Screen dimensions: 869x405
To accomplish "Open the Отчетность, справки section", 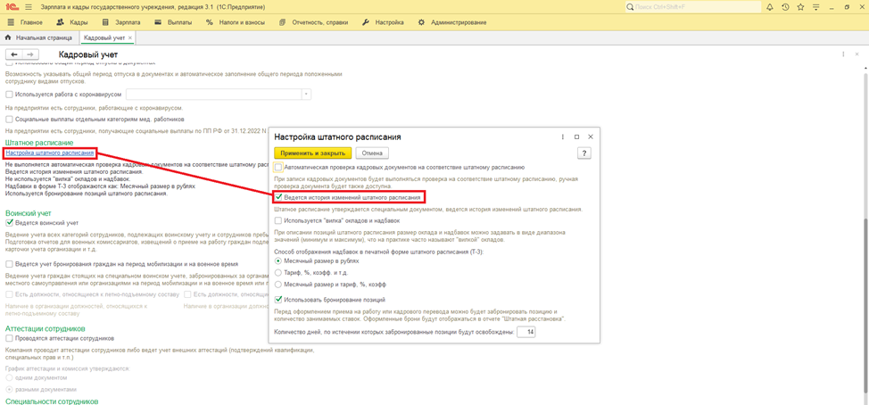I will pos(314,22).
